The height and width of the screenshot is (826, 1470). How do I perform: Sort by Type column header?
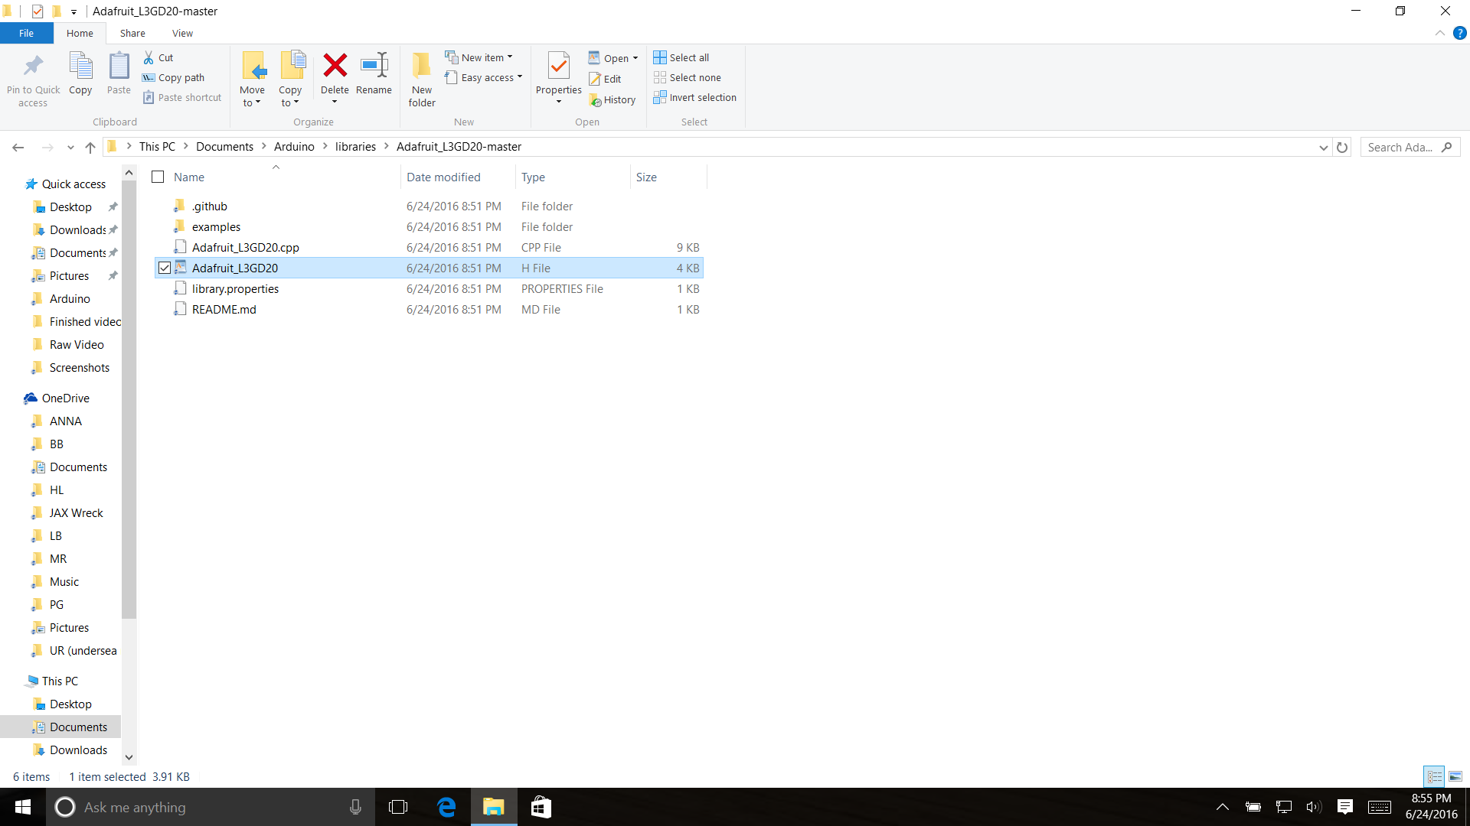tap(573, 177)
